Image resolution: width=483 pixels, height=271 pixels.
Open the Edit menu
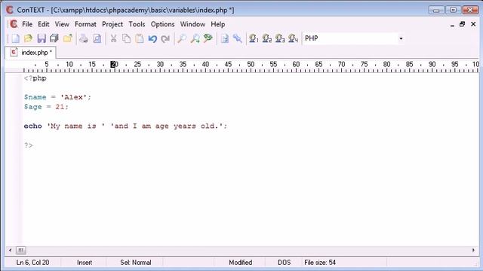44,24
